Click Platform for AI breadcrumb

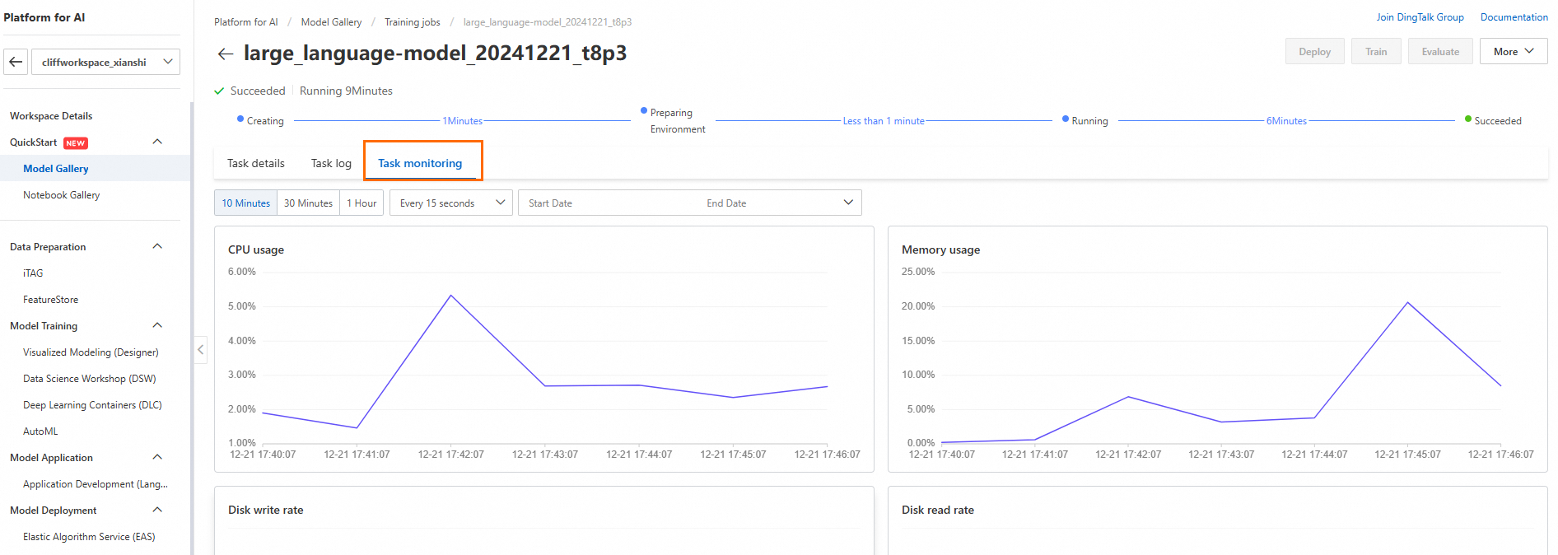(x=246, y=22)
